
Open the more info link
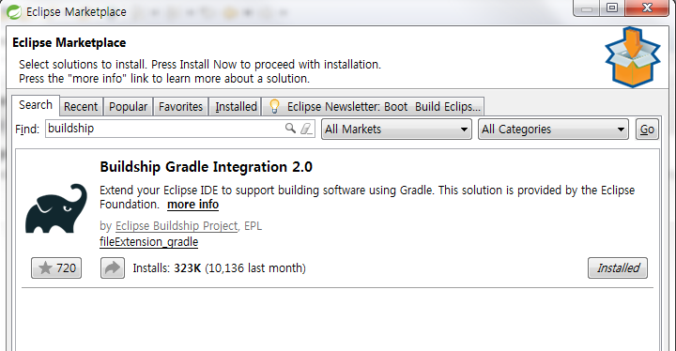pos(192,205)
